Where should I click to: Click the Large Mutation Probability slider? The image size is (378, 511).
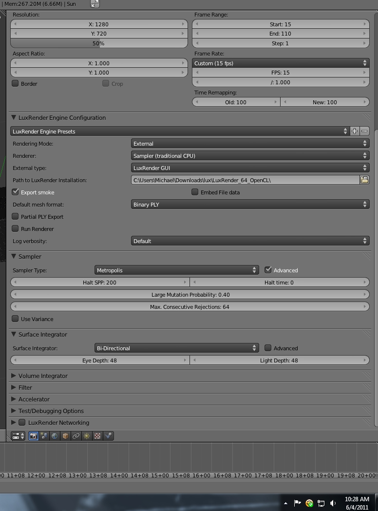(190, 295)
